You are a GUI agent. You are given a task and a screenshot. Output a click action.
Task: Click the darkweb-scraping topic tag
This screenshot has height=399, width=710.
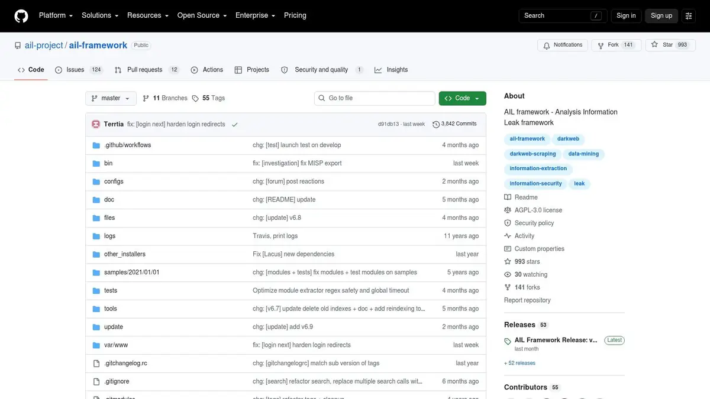(x=533, y=154)
